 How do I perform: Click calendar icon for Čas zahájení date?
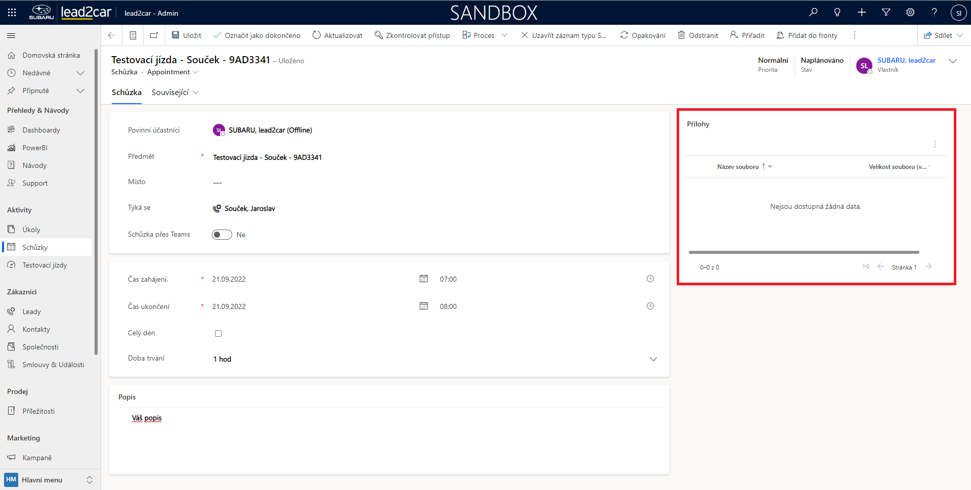pyautogui.click(x=424, y=279)
